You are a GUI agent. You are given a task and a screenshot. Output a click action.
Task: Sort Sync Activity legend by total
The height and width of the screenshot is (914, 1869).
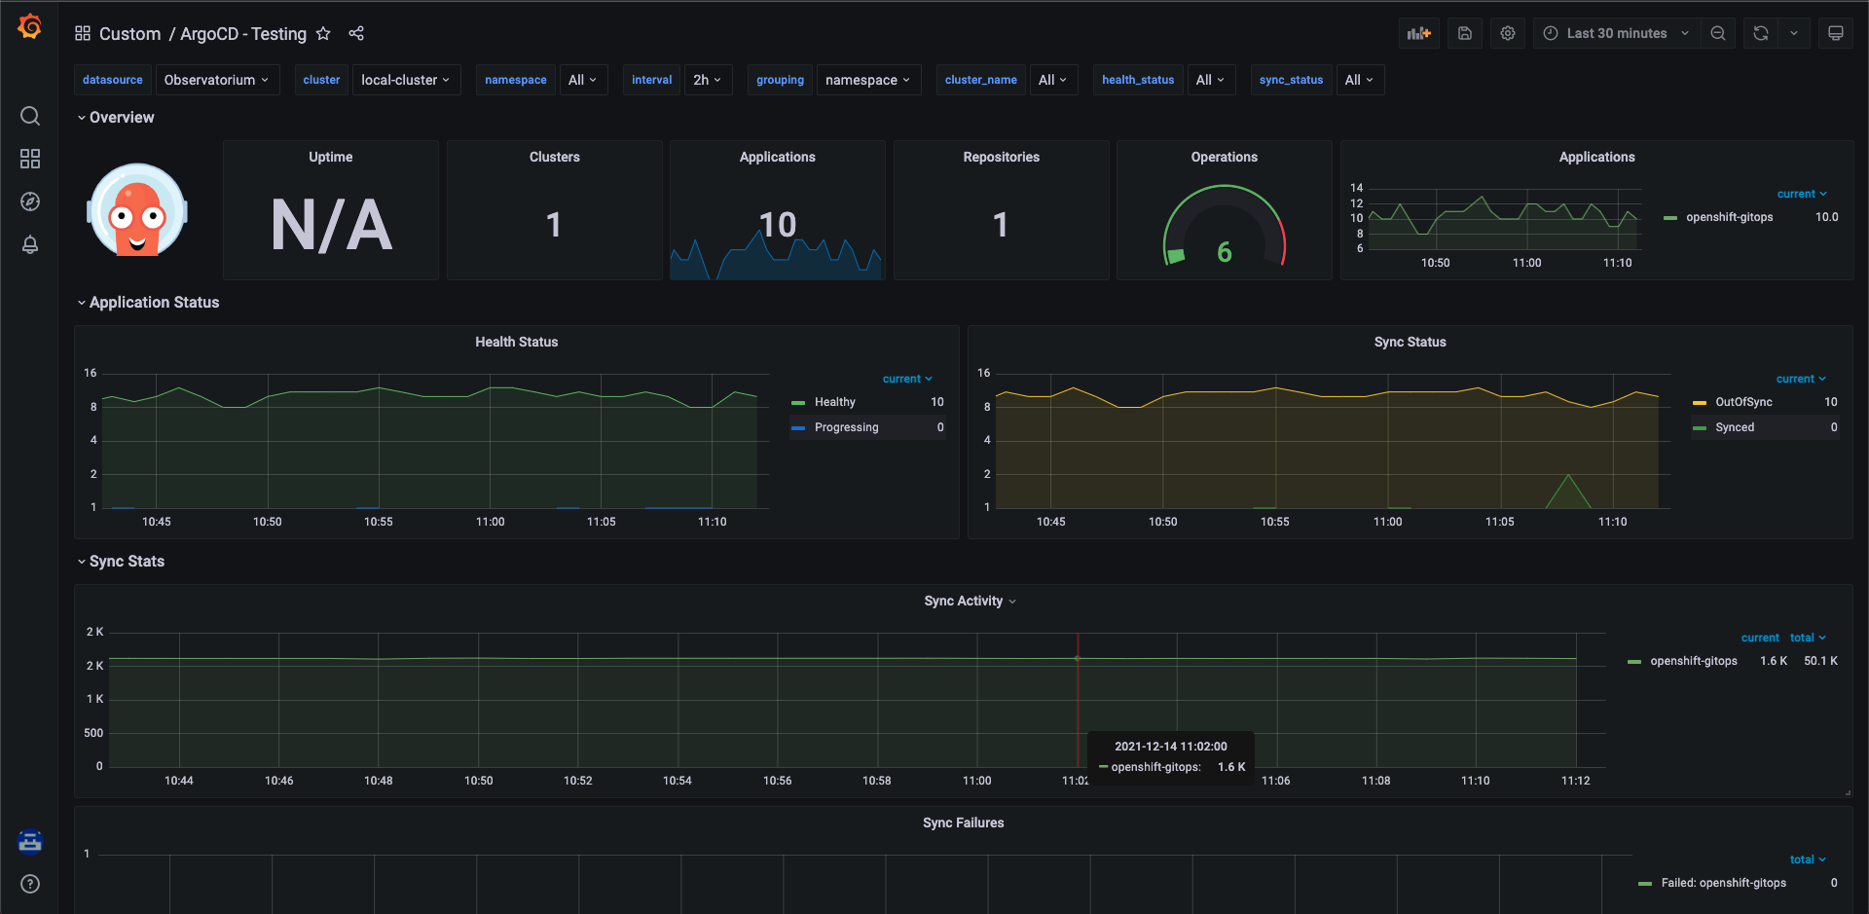tap(1808, 638)
